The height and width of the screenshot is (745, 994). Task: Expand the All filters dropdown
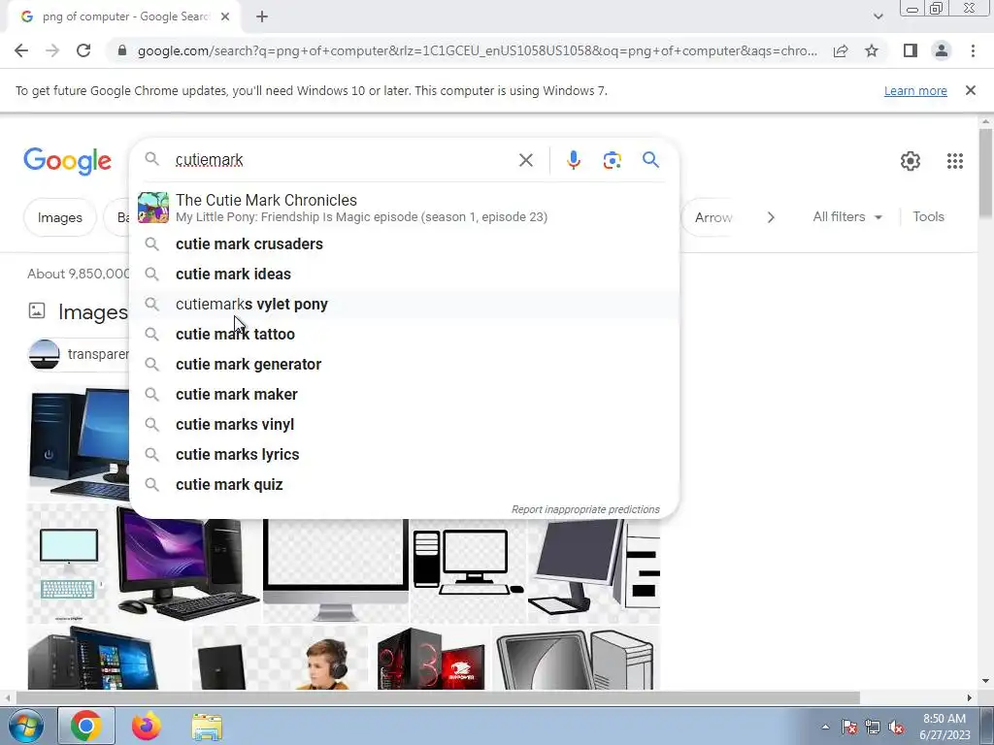point(847,216)
